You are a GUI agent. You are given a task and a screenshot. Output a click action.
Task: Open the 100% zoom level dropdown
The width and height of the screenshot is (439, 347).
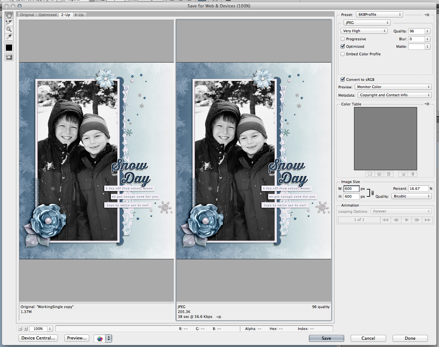coord(50,329)
